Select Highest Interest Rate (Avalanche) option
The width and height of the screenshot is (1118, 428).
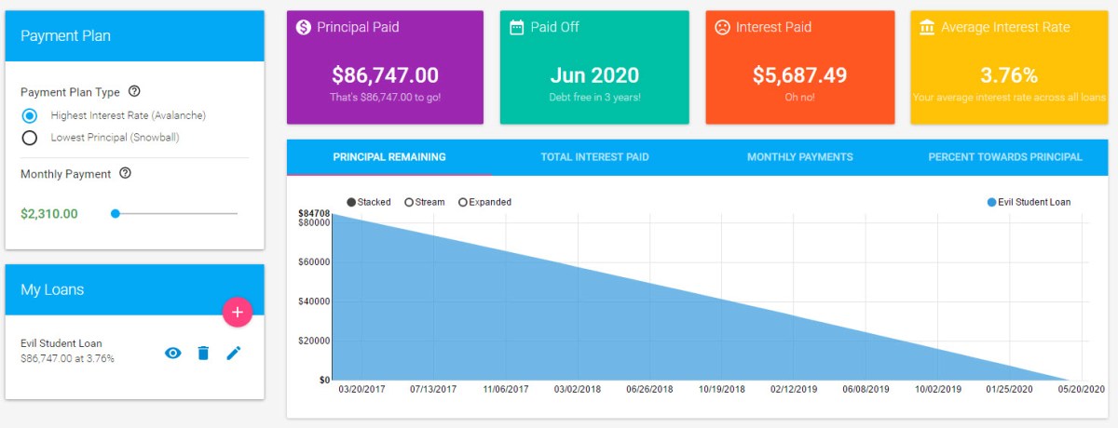[x=30, y=115]
